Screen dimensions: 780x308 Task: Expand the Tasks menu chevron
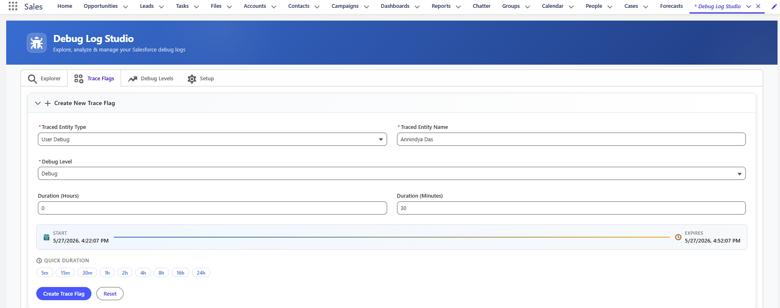196,7
